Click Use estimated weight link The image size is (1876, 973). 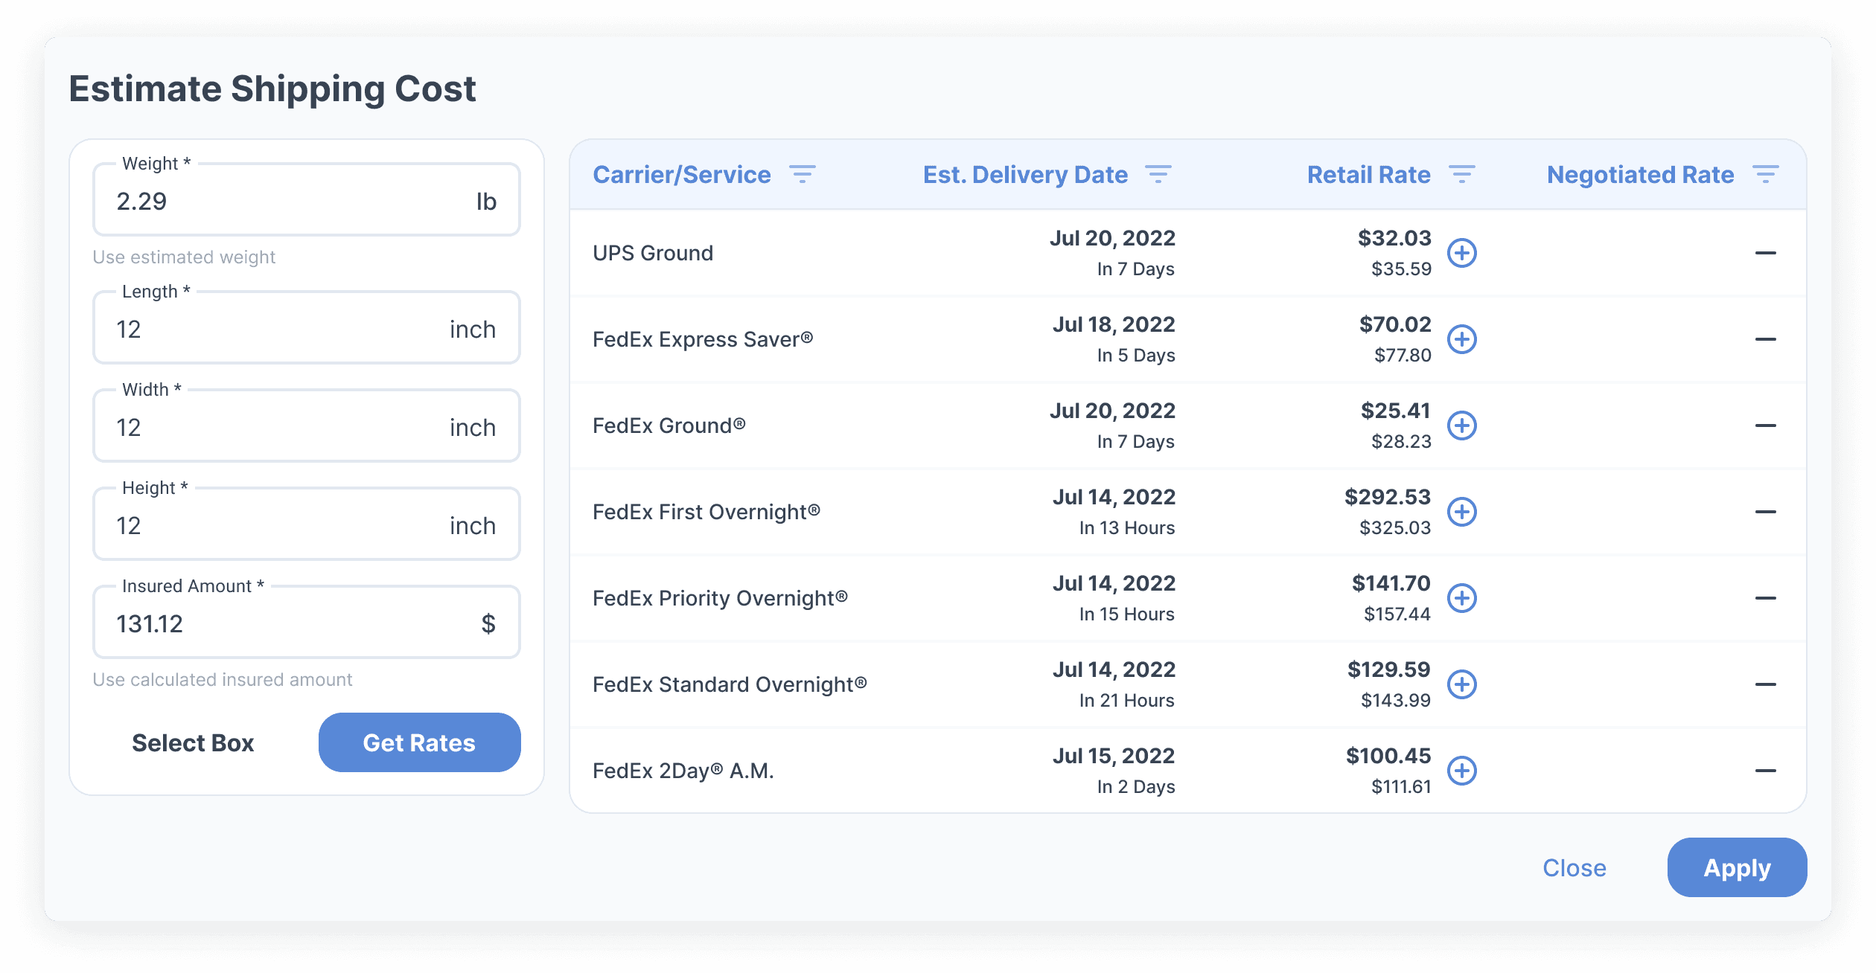pyautogui.click(x=184, y=257)
